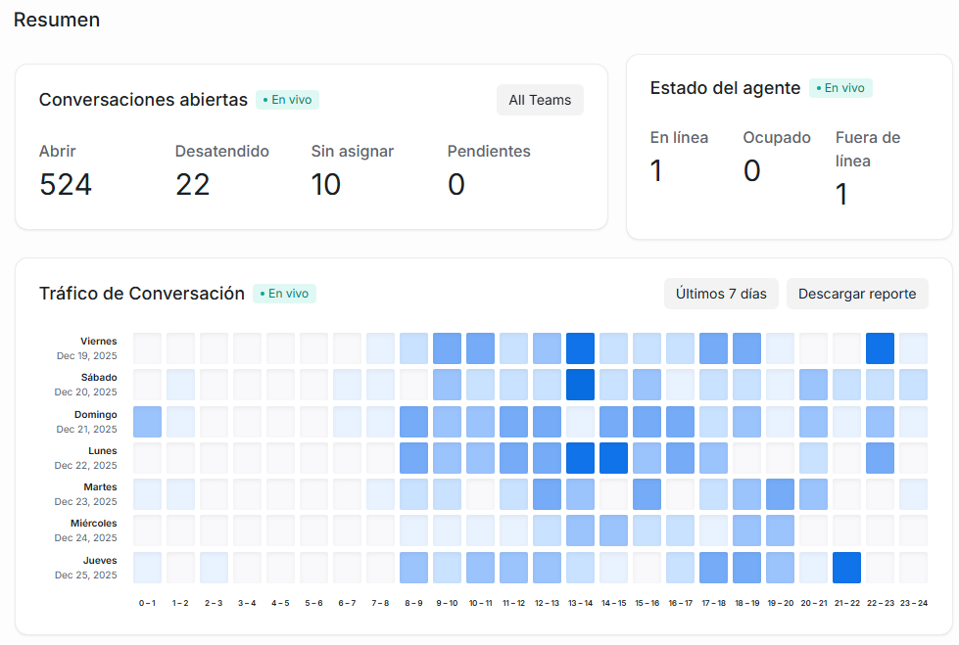The width and height of the screenshot is (959, 645).
Task: Select Viernes 13-14 heatmap cell
Action: pyautogui.click(x=580, y=348)
